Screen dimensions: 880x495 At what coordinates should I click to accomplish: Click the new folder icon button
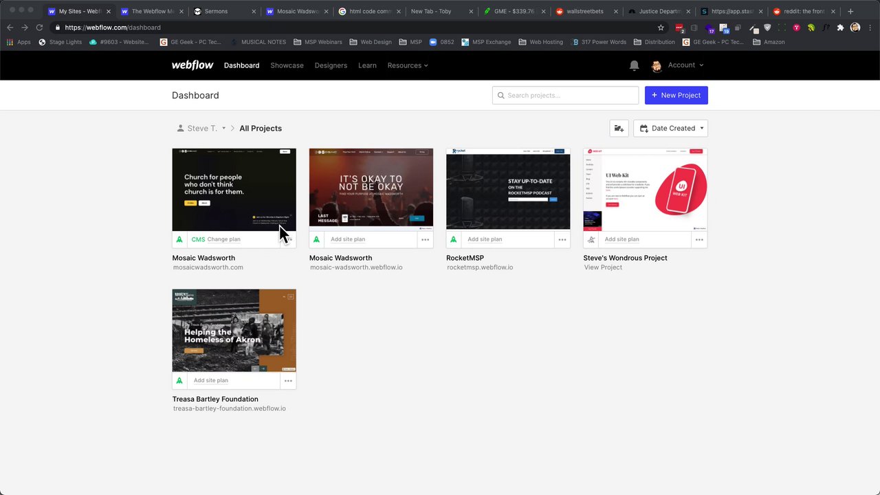pyautogui.click(x=619, y=129)
